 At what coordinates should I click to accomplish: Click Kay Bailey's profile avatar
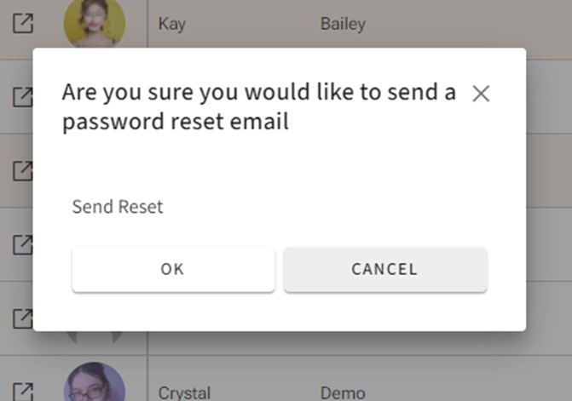pos(95,24)
